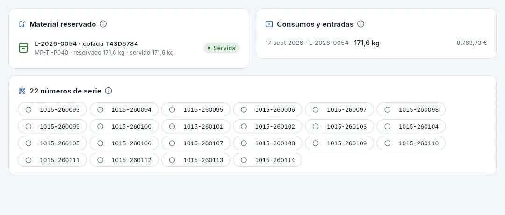This screenshot has width=505, height=215.
Task: Pick serial 1015-260110
Action: coord(411,143)
